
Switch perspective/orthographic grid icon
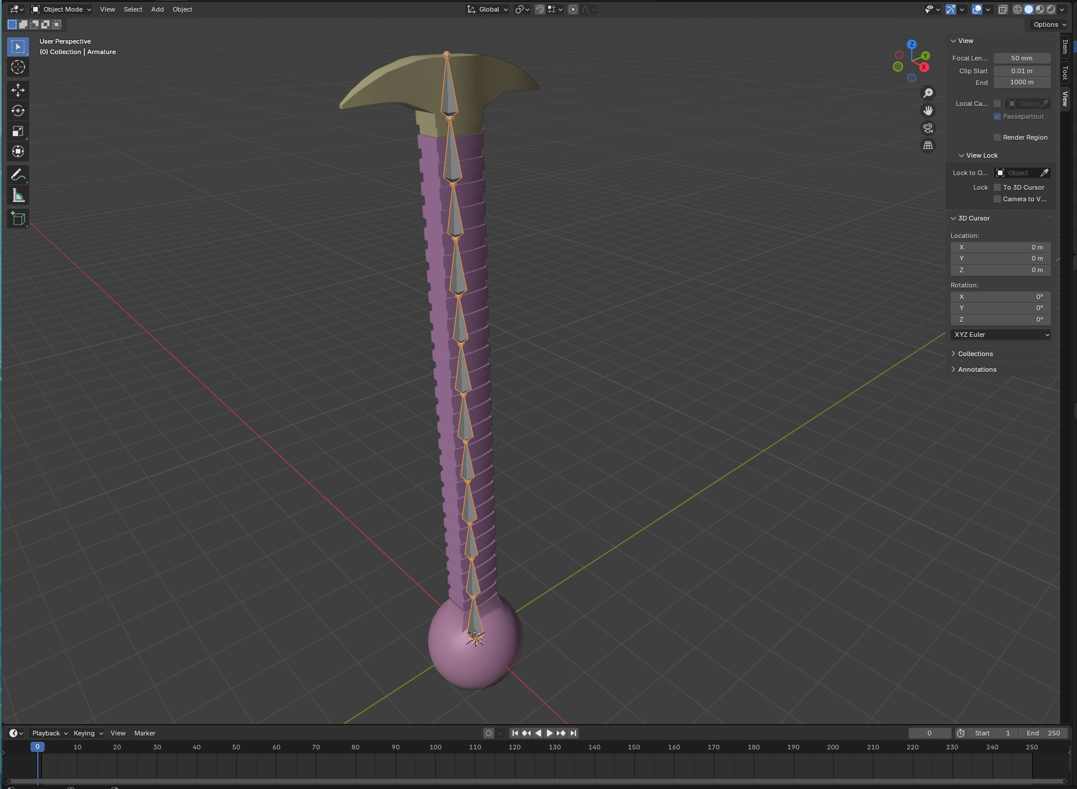[x=928, y=145]
